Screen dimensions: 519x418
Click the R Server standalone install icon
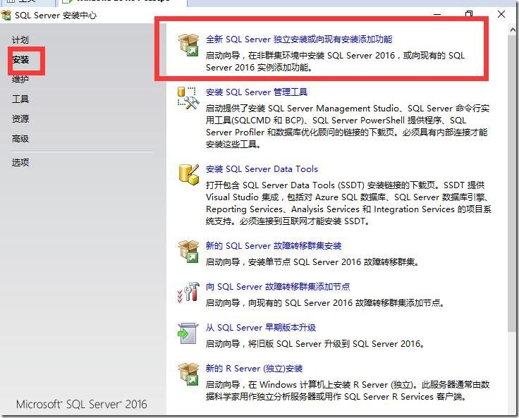(188, 374)
